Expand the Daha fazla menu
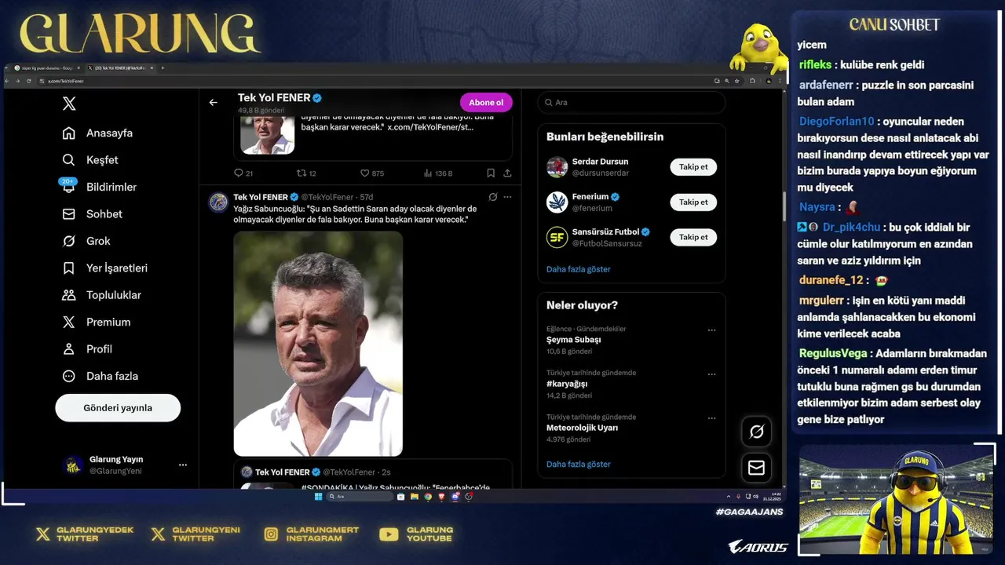1005x565 pixels. pos(100,376)
